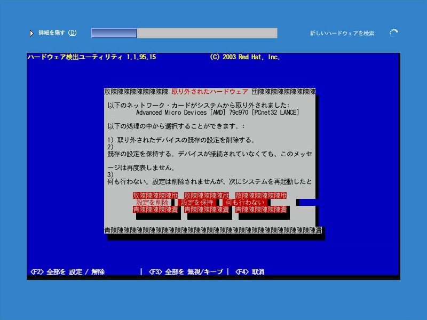Click the 何も行わない。設定は削除されません line
This screenshot has width=427, height=320.
[x=210, y=181]
